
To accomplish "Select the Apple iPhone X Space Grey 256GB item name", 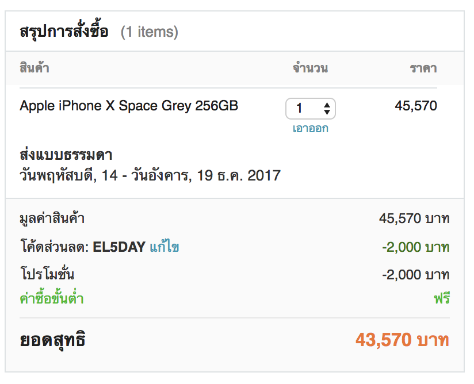I will tap(129, 106).
